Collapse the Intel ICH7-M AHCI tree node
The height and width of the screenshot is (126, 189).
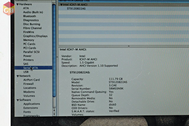pos(61,5)
